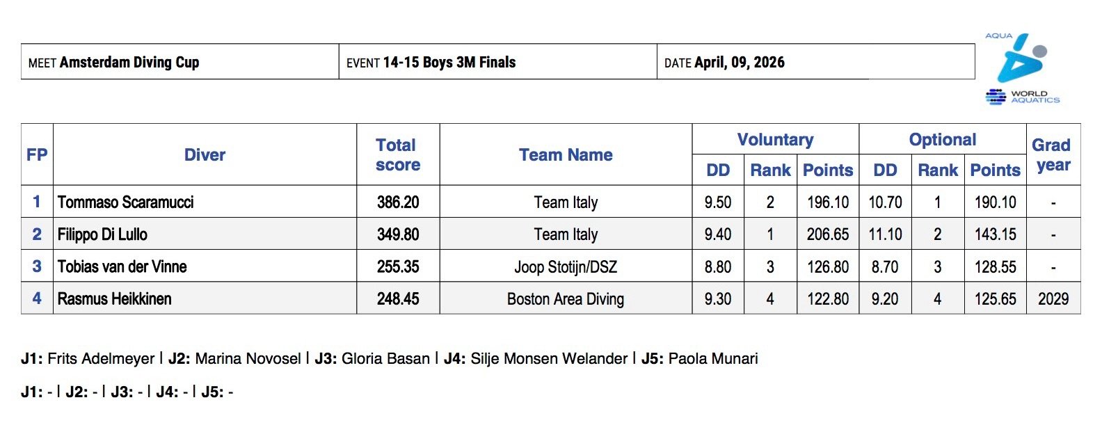This screenshot has width=1102, height=432.
Task: Click the Total score column header
Action: (x=397, y=155)
